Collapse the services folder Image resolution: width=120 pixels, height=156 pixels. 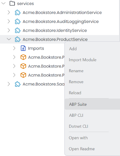pos(3,3)
